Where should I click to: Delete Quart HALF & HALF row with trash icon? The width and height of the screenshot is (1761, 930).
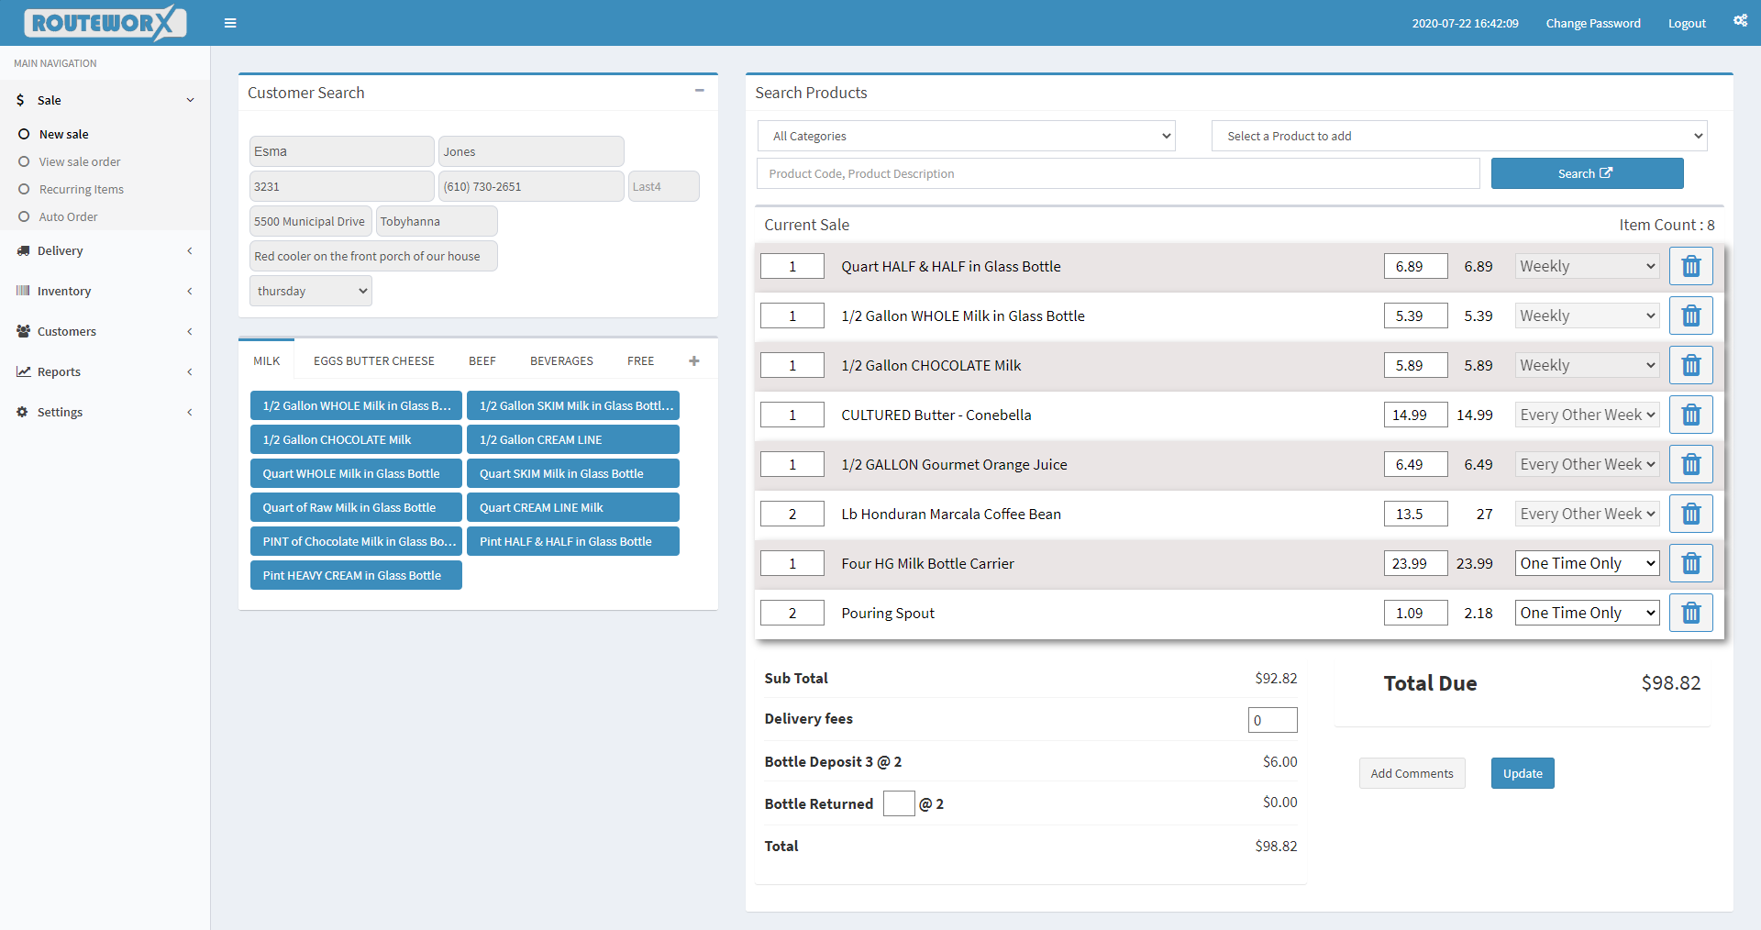[1691, 267]
